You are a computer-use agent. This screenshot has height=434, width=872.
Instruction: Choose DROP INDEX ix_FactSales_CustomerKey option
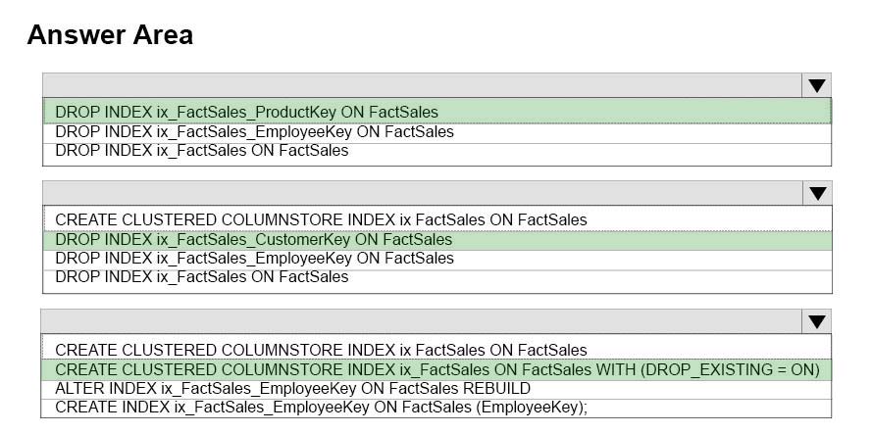click(x=254, y=239)
